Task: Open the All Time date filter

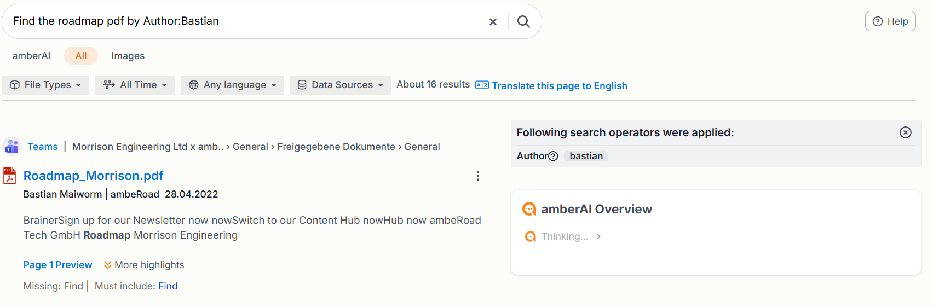Action: 135,85
